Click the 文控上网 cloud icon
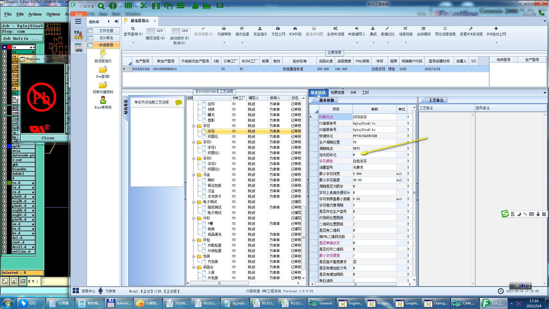This screenshot has height=309, width=549. click(x=278, y=29)
